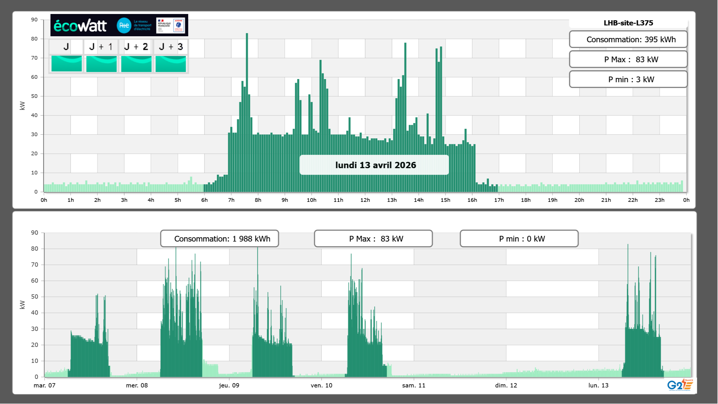
Task: Click the P min : 0 kW box
Action: pyautogui.click(x=519, y=239)
